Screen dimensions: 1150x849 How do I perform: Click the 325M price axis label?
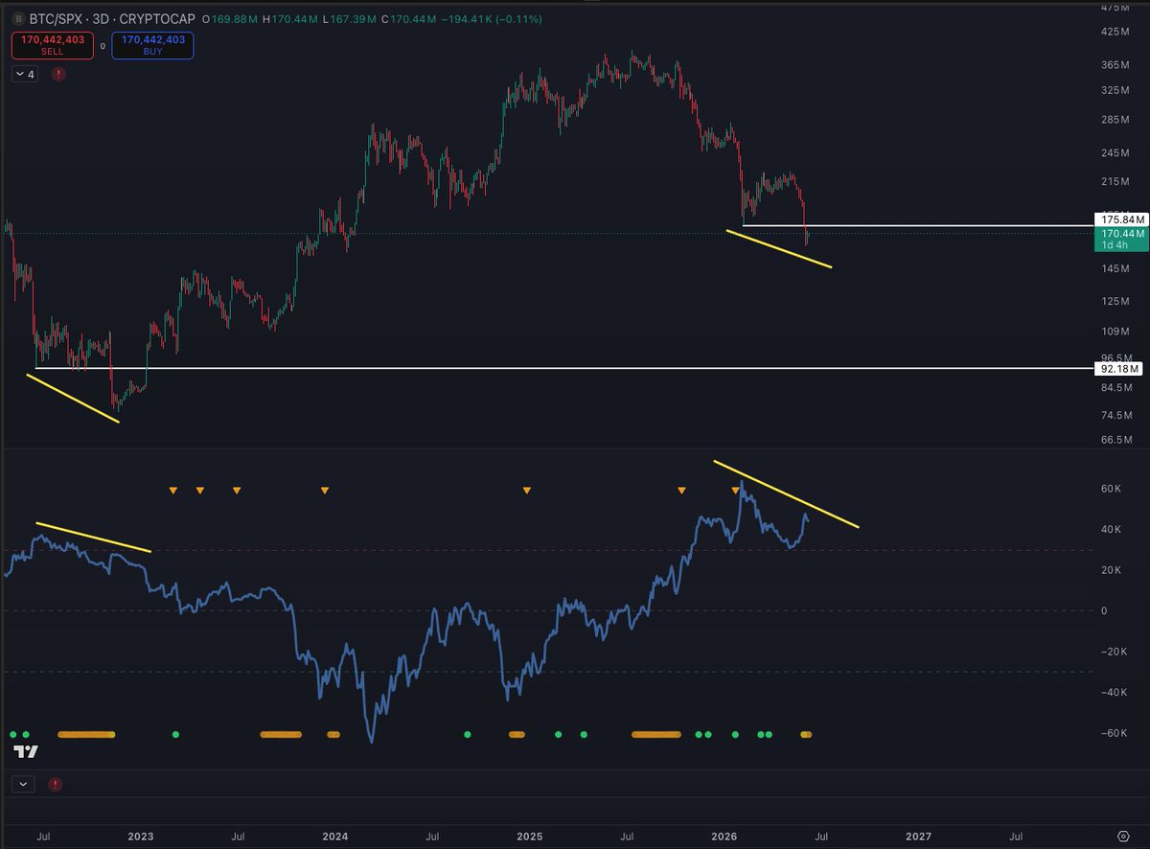1117,90
